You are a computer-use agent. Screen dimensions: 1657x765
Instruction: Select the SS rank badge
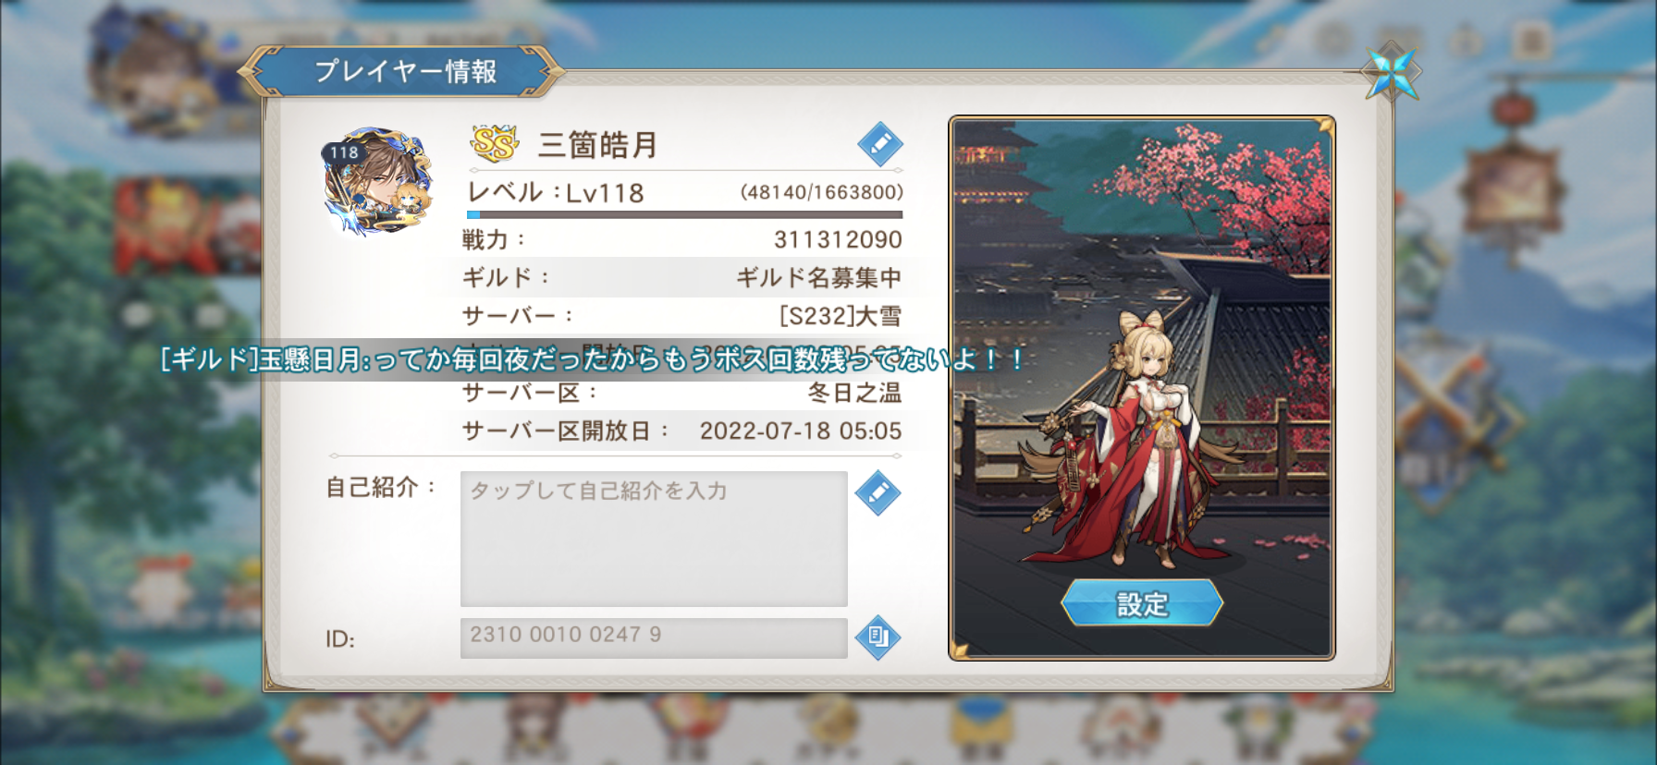tap(495, 144)
